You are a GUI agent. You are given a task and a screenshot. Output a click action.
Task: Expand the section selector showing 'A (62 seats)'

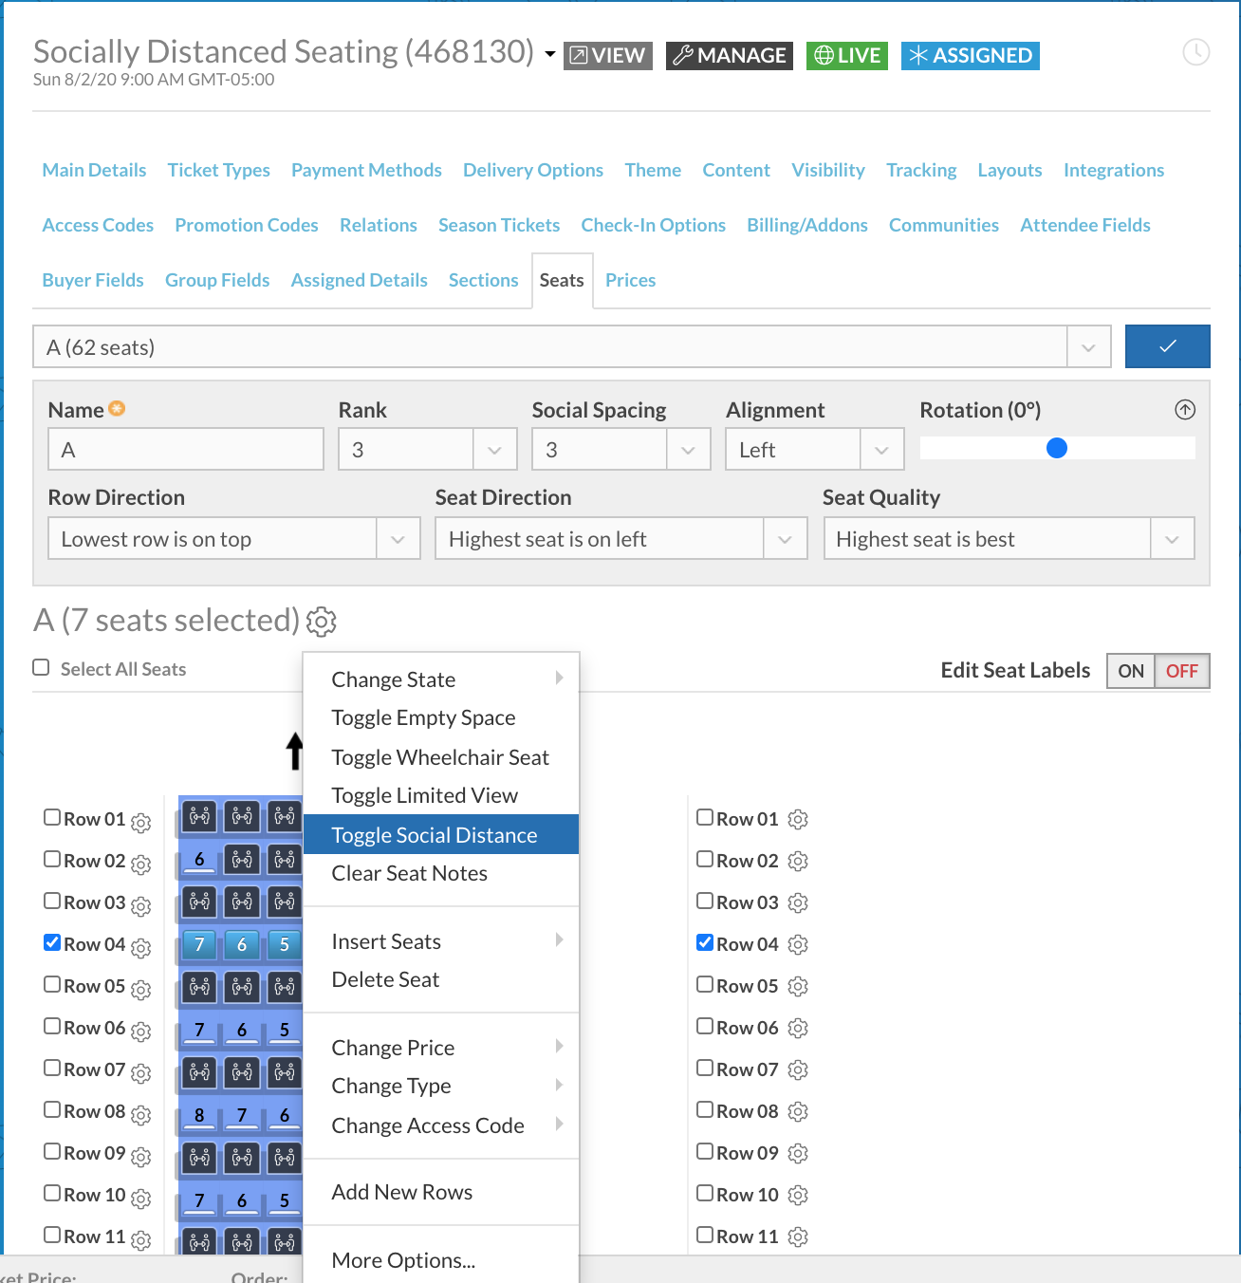click(1087, 346)
